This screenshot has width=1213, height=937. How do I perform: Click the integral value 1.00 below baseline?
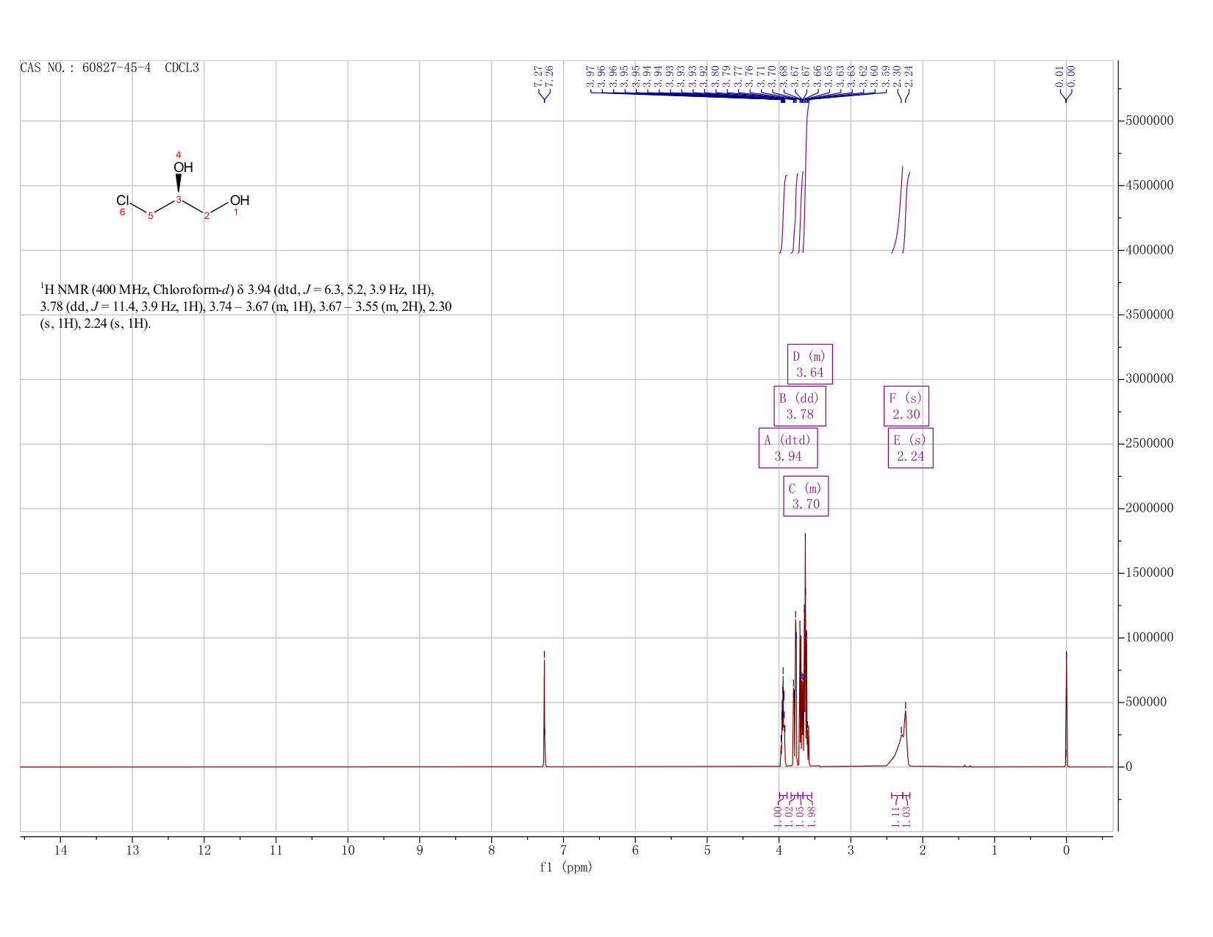coord(778,816)
